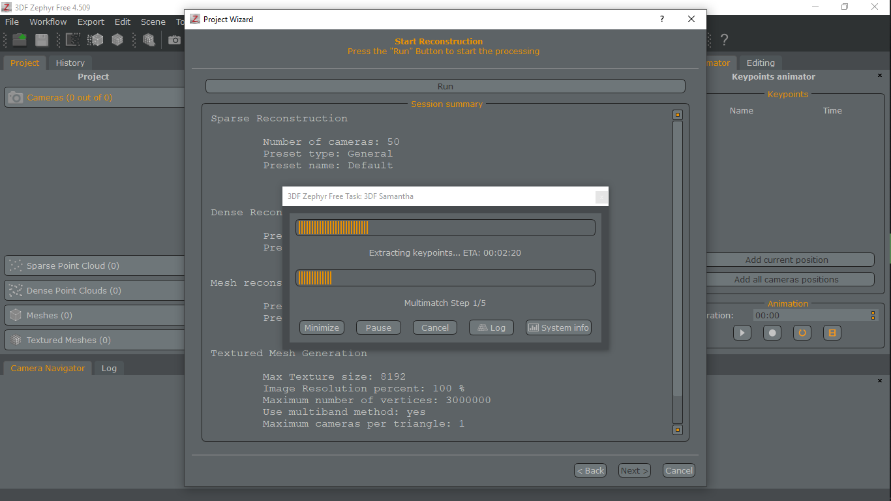891x501 pixels.
Task: Expand Sparse Point Cloud (0) section
Action: pos(95,266)
